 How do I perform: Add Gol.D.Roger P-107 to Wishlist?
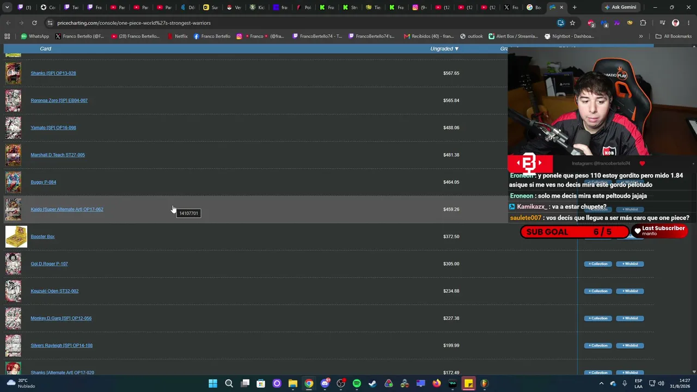coord(630,264)
